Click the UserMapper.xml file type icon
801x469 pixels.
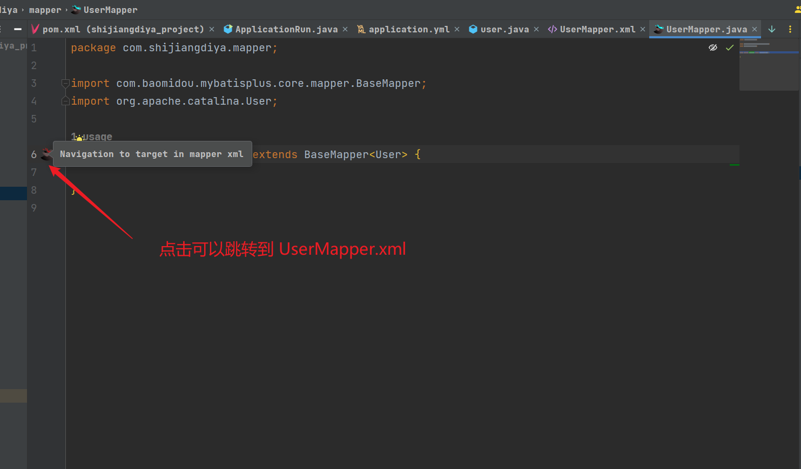(552, 29)
